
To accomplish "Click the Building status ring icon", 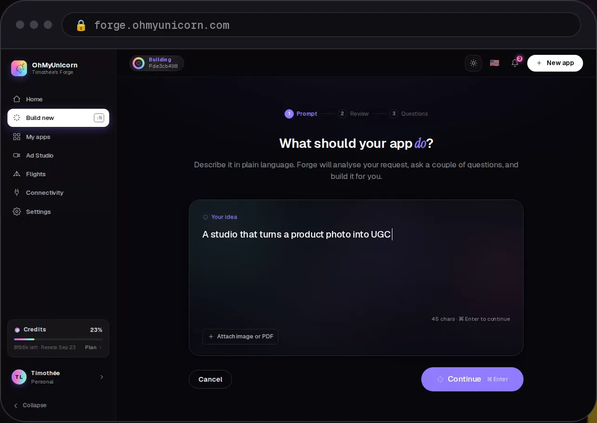I will pyautogui.click(x=139, y=63).
